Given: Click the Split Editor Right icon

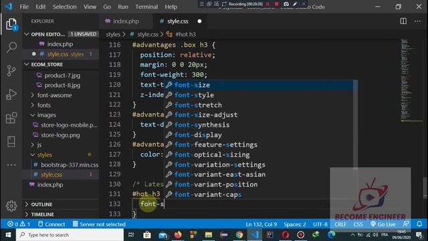Looking at the screenshot, I should 403,21.
